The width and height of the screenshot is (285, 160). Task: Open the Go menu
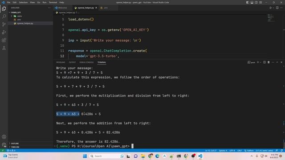point(39,2)
